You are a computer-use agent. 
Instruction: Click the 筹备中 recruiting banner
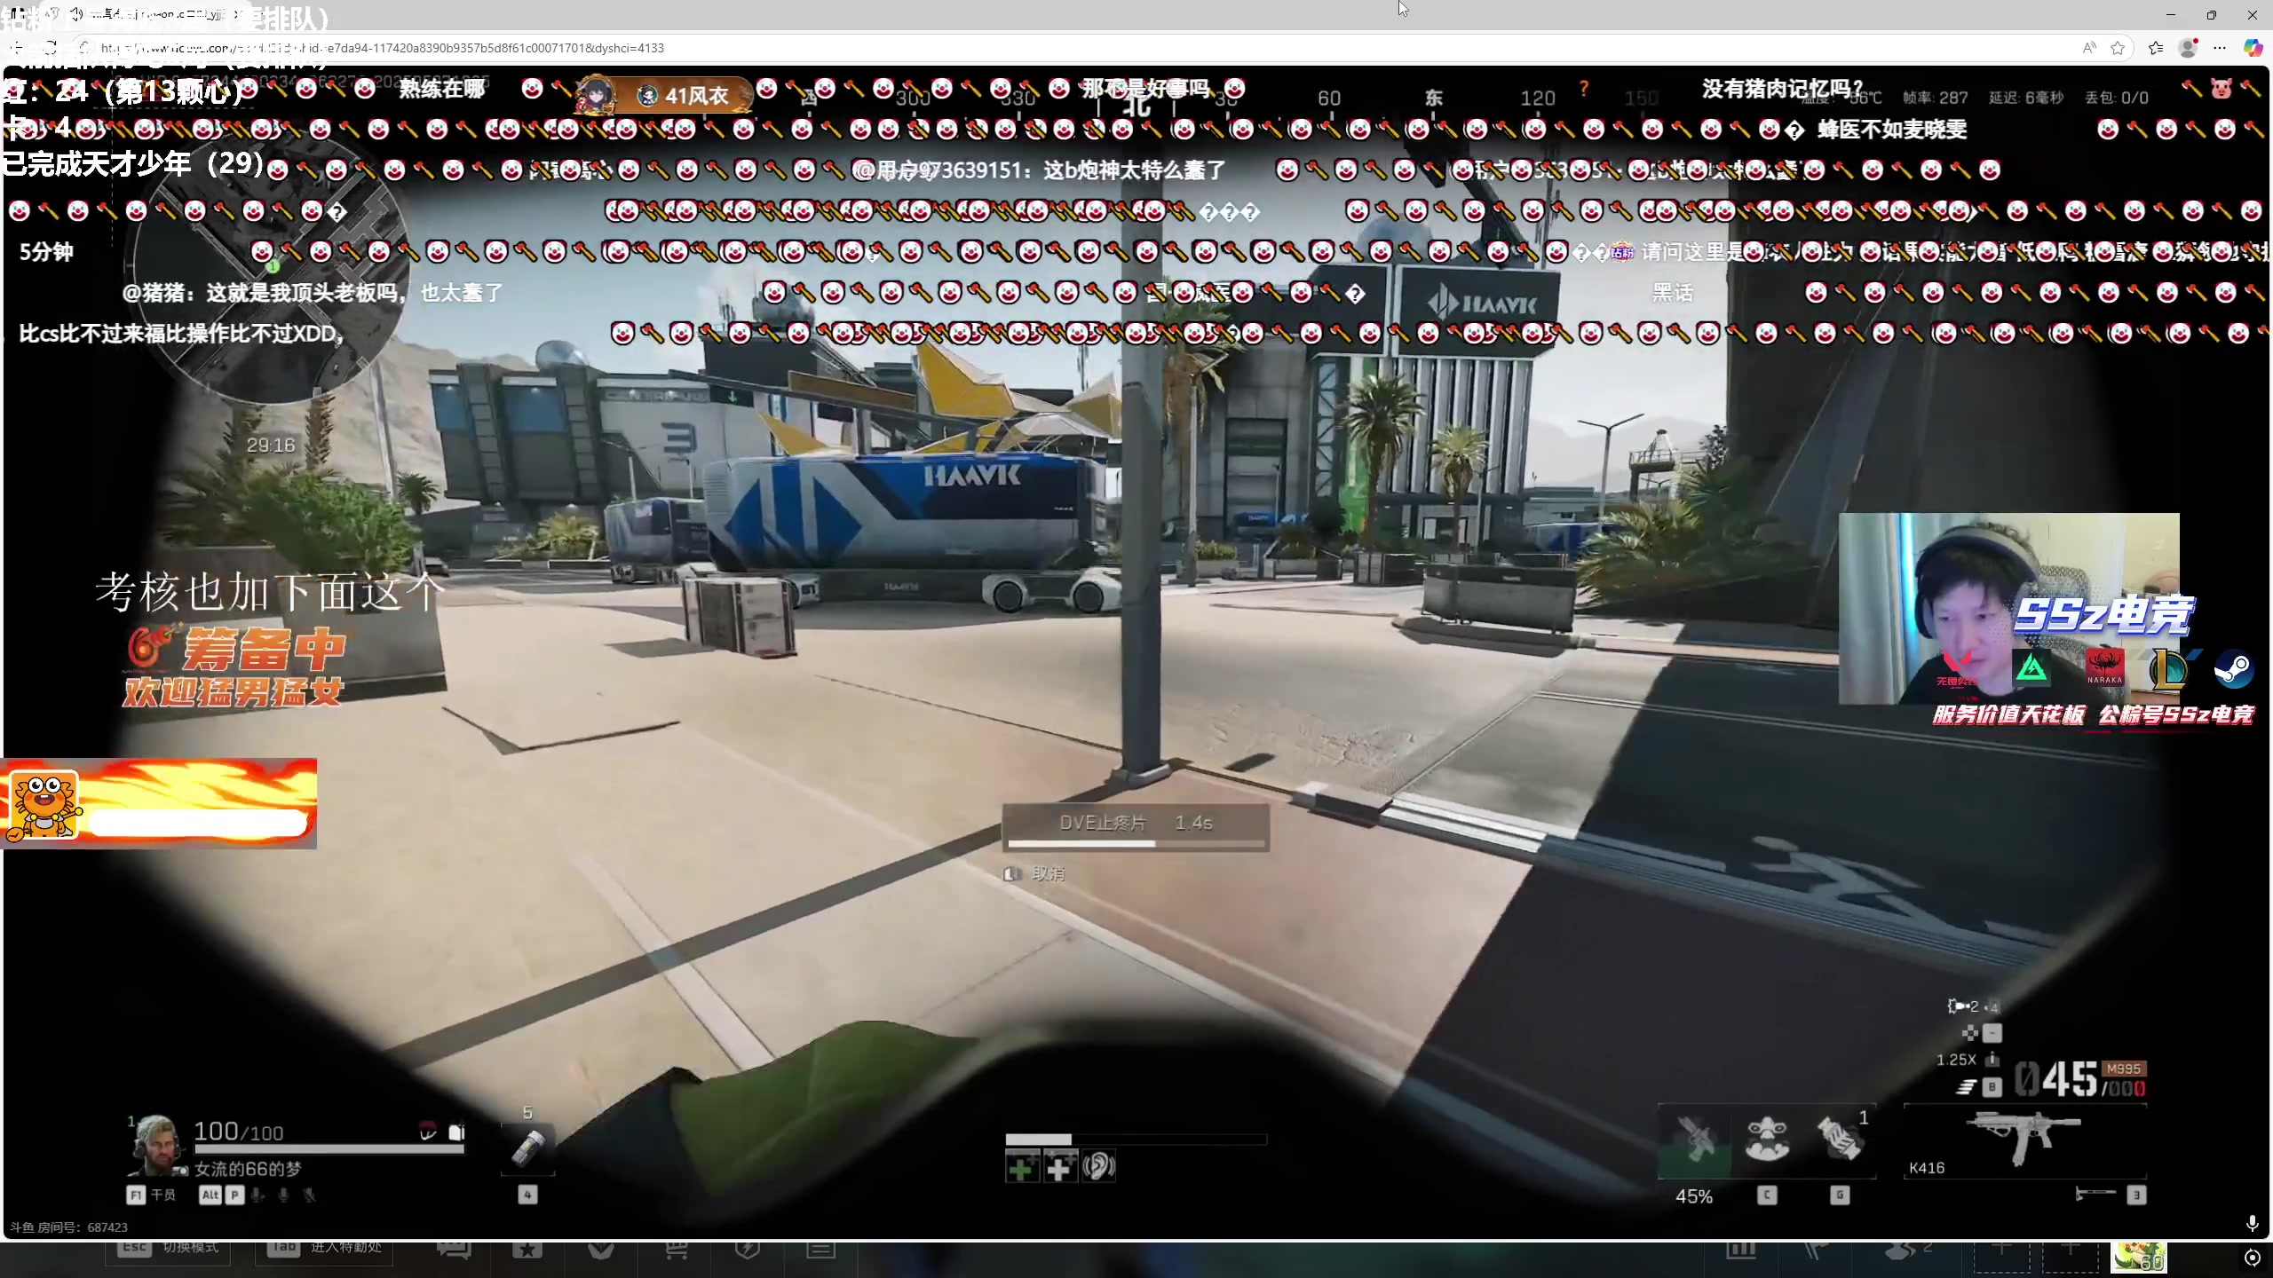point(234,666)
